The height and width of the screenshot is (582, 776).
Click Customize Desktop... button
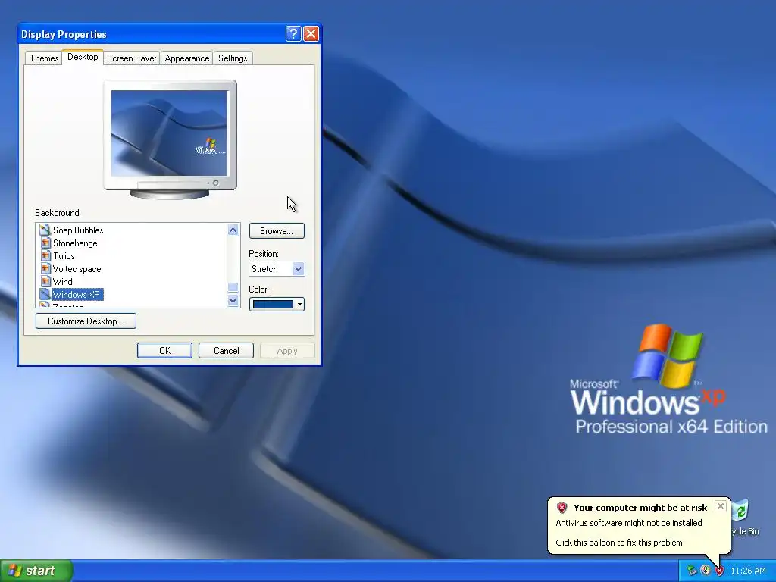86,321
